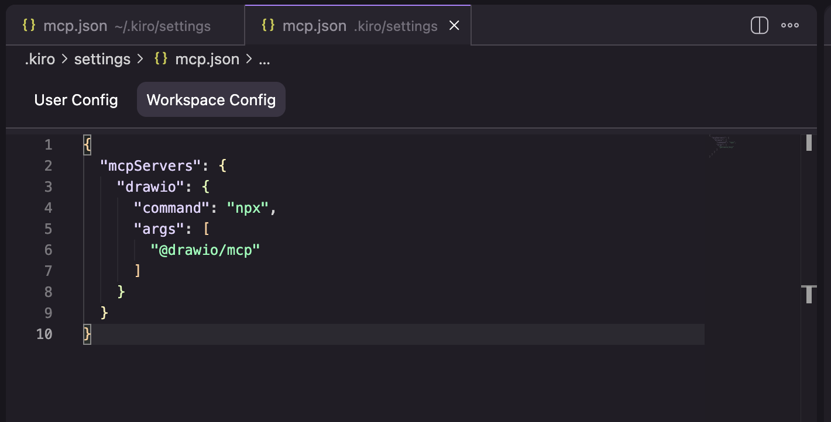Click the split editor icon
The width and height of the screenshot is (831, 422).
click(x=759, y=25)
